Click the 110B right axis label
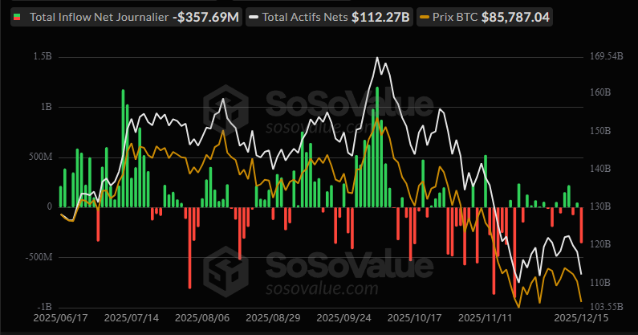This screenshot has width=638, height=335. pos(600,283)
